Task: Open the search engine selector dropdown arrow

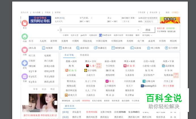Action: tap(58, 30)
